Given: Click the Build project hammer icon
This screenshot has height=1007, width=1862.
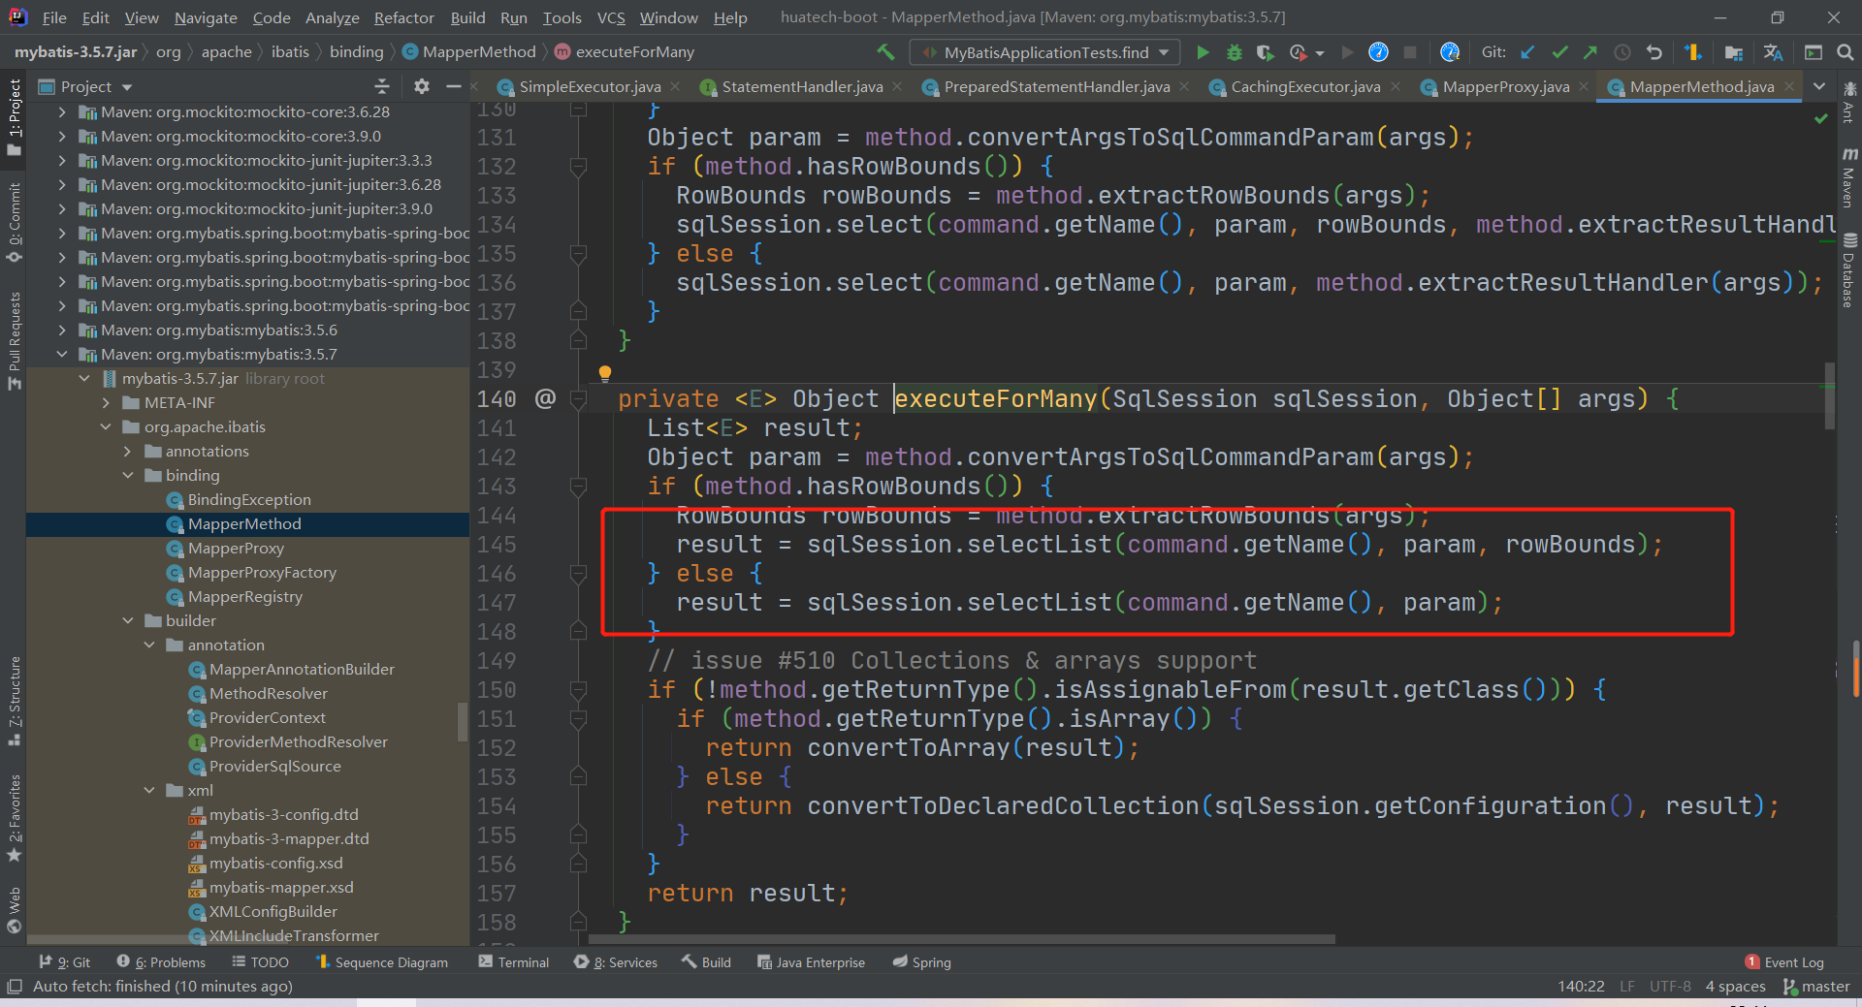Looking at the screenshot, I should [885, 52].
